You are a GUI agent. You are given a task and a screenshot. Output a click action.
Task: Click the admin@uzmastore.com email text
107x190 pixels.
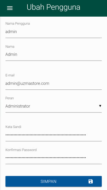point(27,83)
